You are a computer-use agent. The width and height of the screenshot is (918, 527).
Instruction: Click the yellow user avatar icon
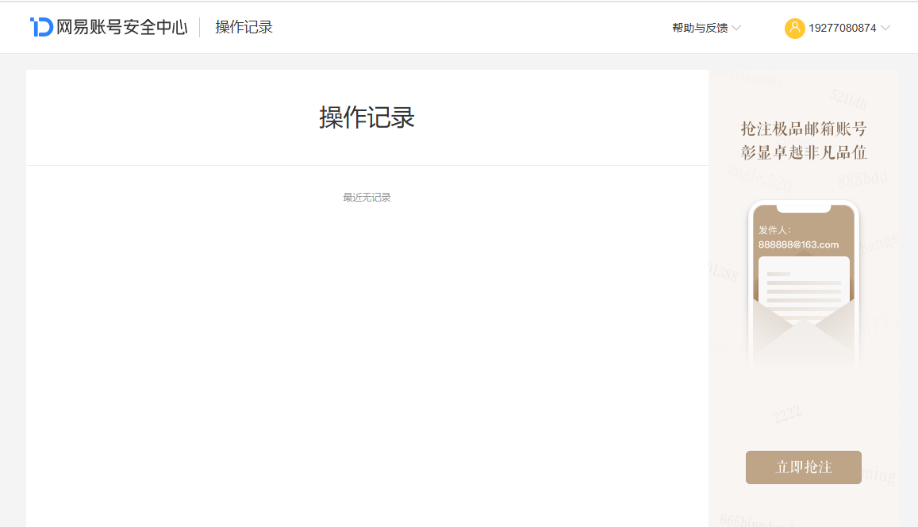[794, 28]
